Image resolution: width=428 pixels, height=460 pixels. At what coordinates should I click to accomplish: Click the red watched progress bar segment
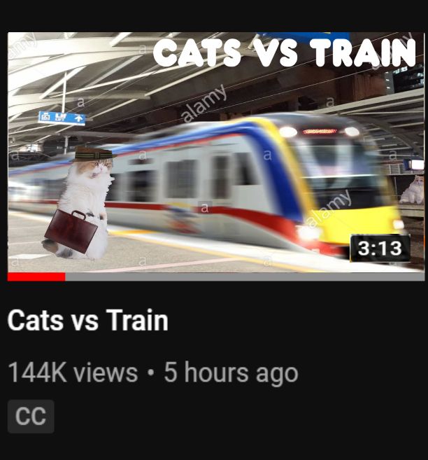tap(36, 277)
